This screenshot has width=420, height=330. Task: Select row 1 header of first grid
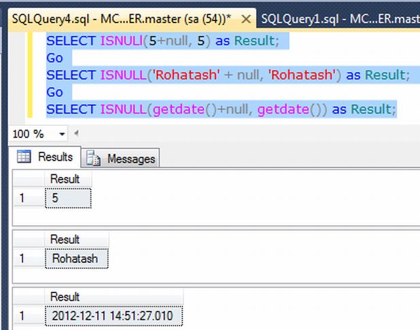[x=29, y=198]
